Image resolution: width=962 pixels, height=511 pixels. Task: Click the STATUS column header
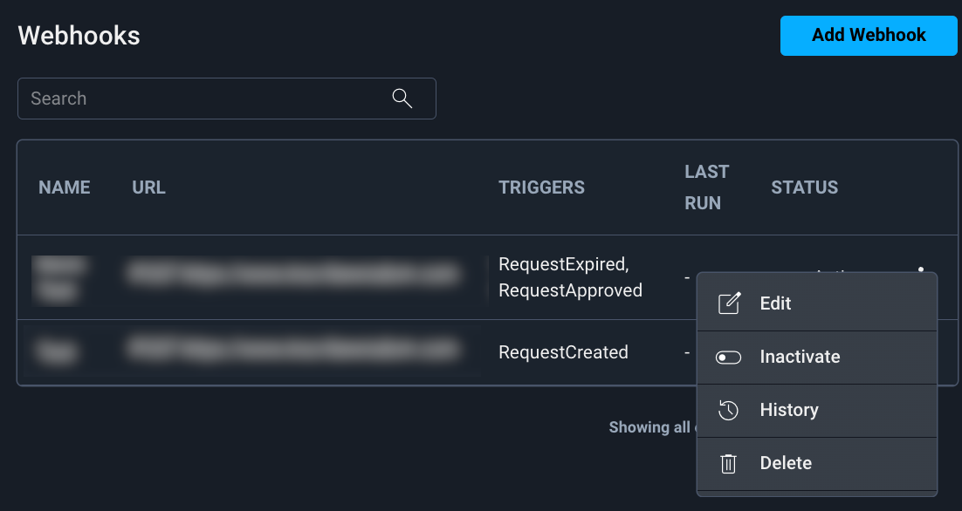[x=804, y=187]
